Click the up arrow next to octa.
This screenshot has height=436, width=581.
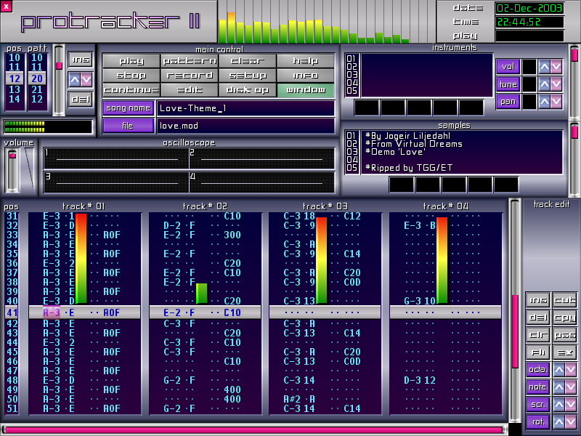(558, 370)
